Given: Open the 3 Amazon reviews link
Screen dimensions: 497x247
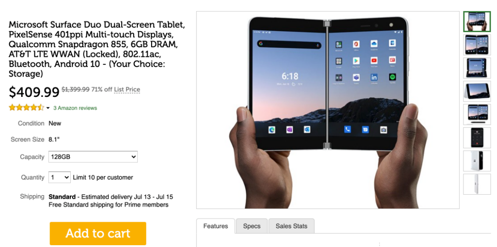Looking at the screenshot, I should click(x=75, y=108).
